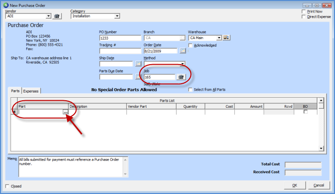Image resolution: width=335 pixels, height=194 pixels.
Task: Click the Job number field
Action: (x=159, y=77)
